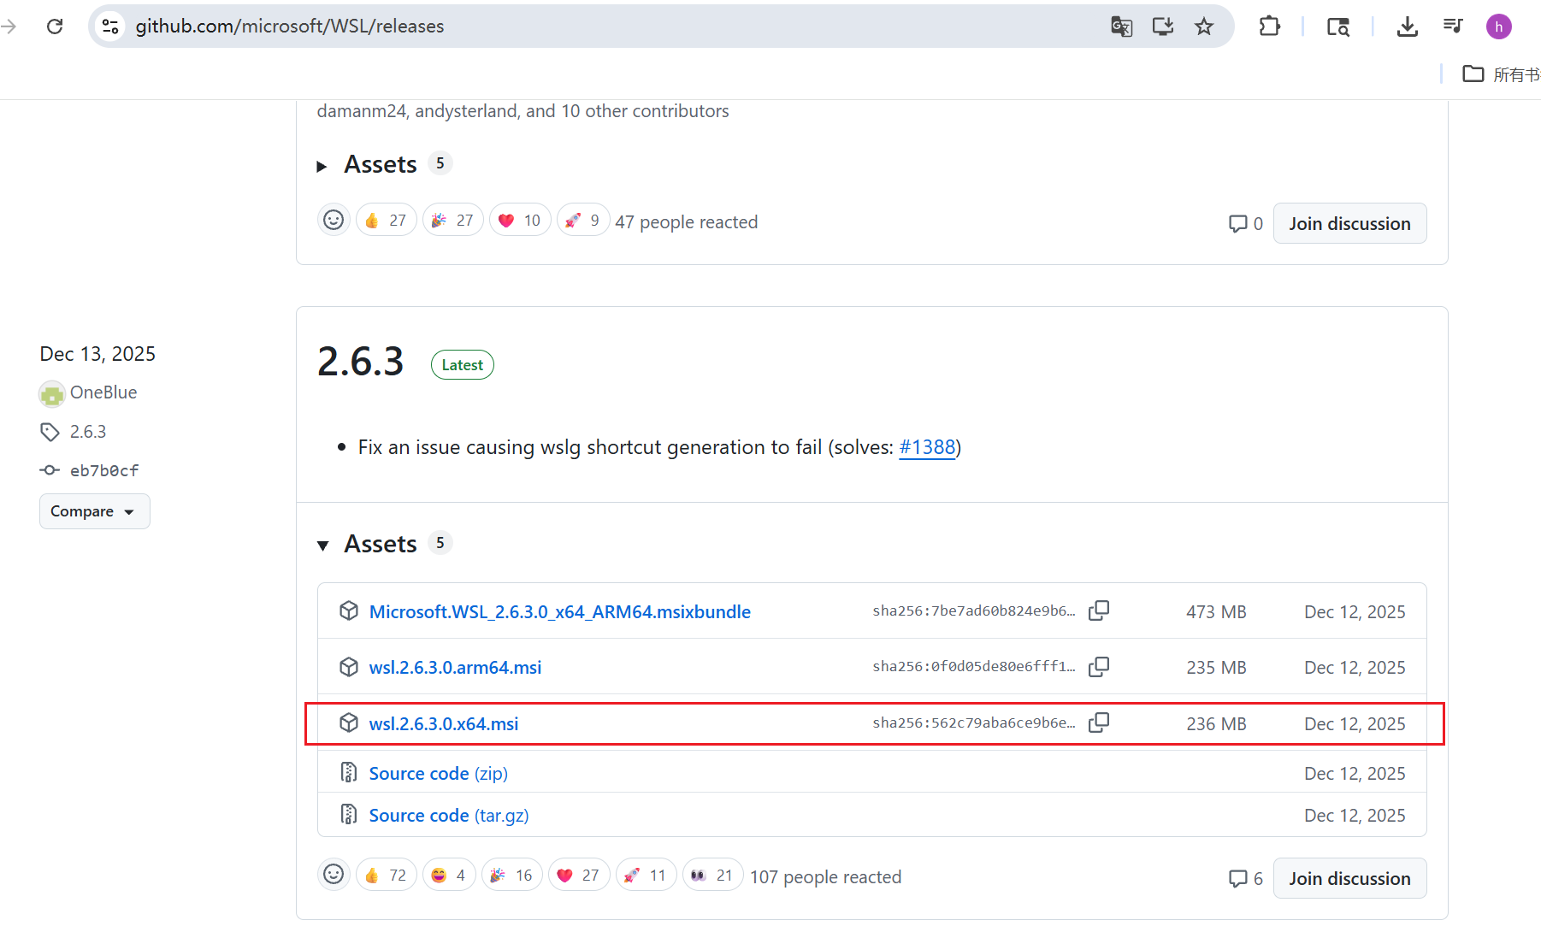Image resolution: width=1541 pixels, height=926 pixels.
Task: Copy sha256 of wsl.2.6.3.0.x64.msi
Action: pyautogui.click(x=1099, y=723)
